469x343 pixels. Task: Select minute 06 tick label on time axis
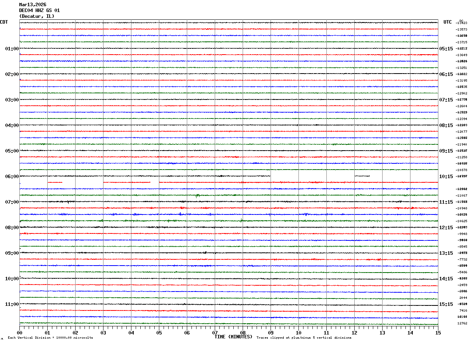187,333
